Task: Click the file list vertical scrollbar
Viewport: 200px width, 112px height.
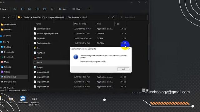Action: point(148,42)
